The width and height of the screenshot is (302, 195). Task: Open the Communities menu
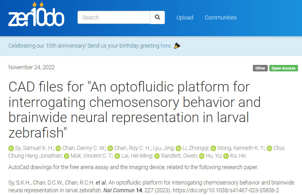(x=220, y=18)
